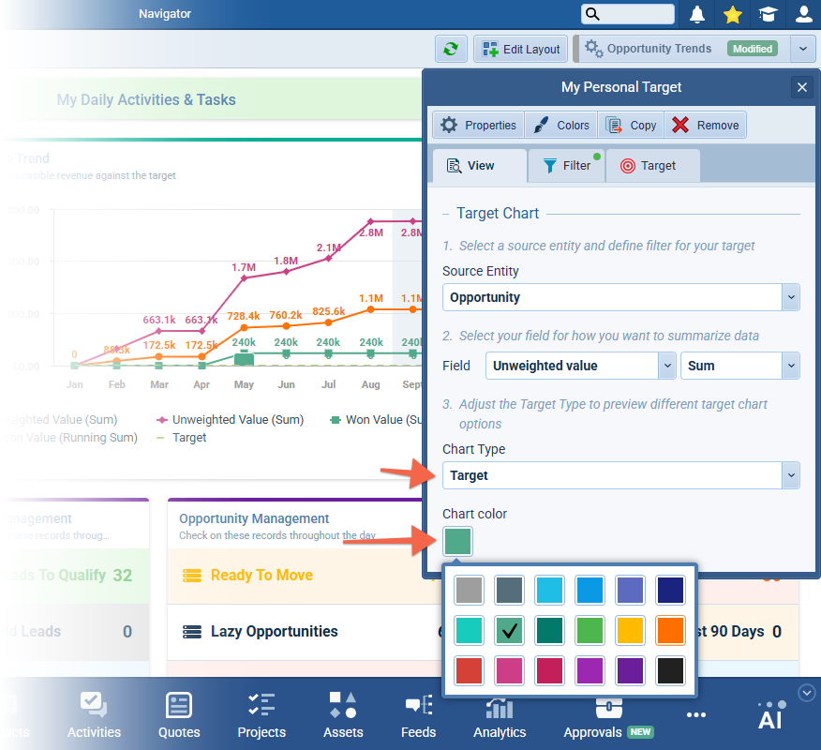Expand the Sum aggregation dropdown
821x750 pixels.
click(792, 366)
